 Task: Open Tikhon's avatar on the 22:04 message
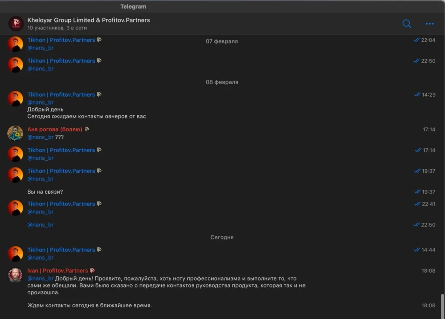click(x=15, y=44)
